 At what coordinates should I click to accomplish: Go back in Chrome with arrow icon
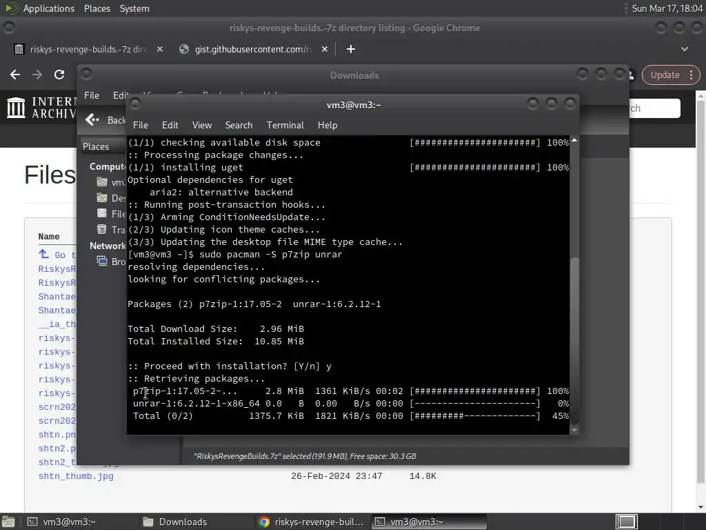pos(15,75)
